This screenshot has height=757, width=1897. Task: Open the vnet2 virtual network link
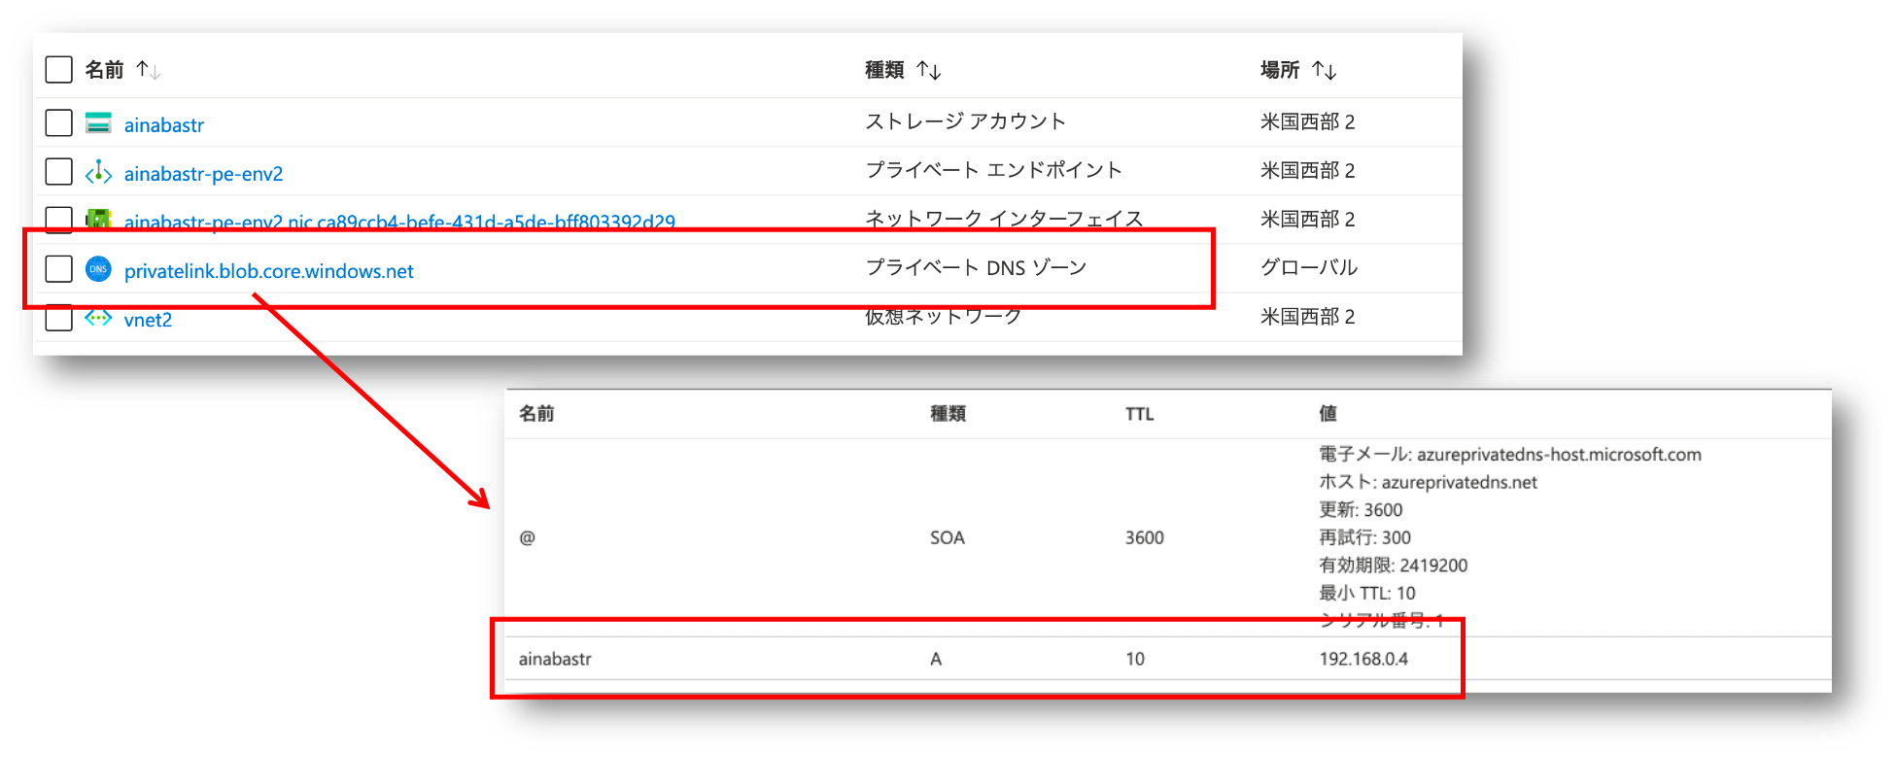tap(148, 320)
